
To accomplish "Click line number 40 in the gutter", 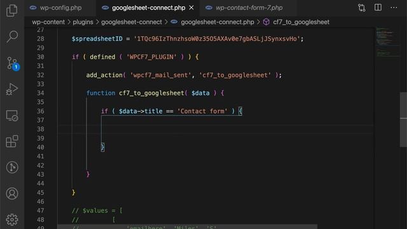I will (x=41, y=147).
